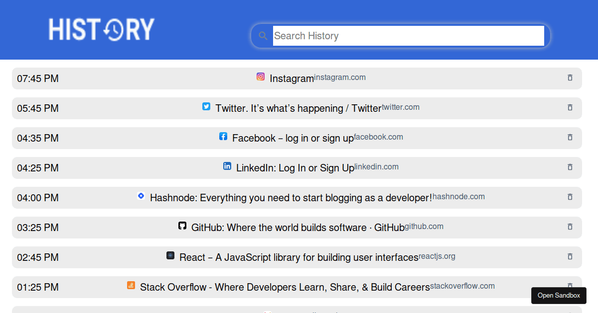Click the Hashnode icon
598x313 pixels.
pos(141,196)
